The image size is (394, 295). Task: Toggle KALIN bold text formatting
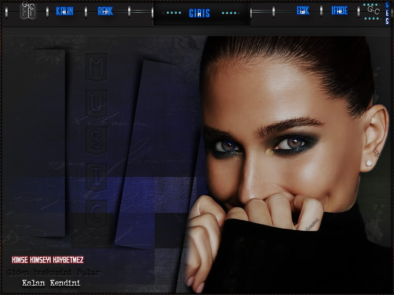pyautogui.click(x=65, y=11)
